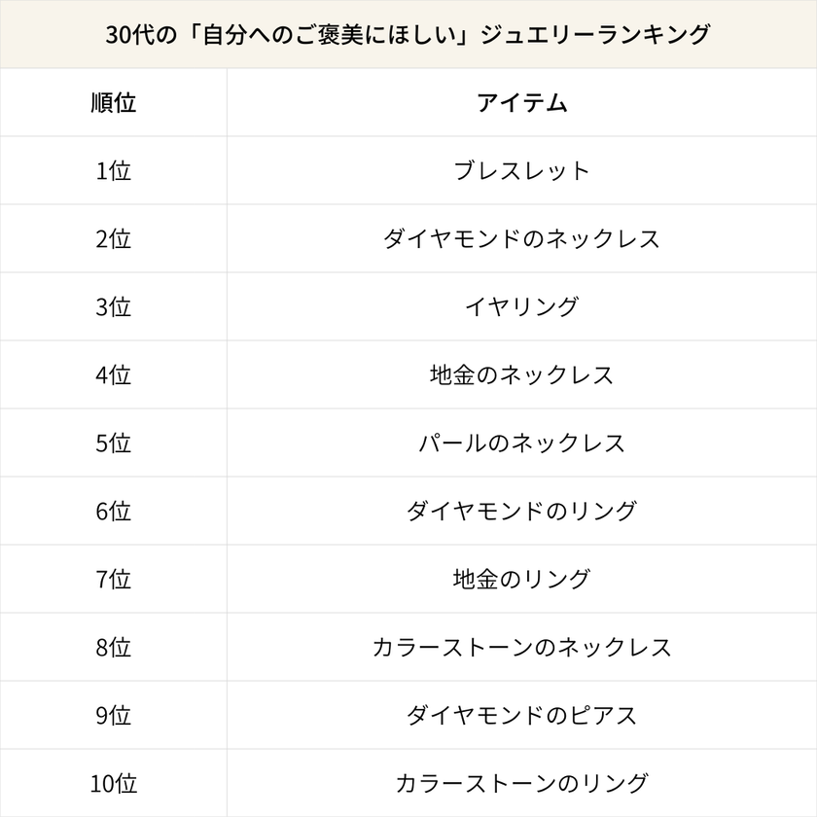Screen dimensions: 817x817
Task: Click the 5位 rank cell
Action: (x=113, y=444)
